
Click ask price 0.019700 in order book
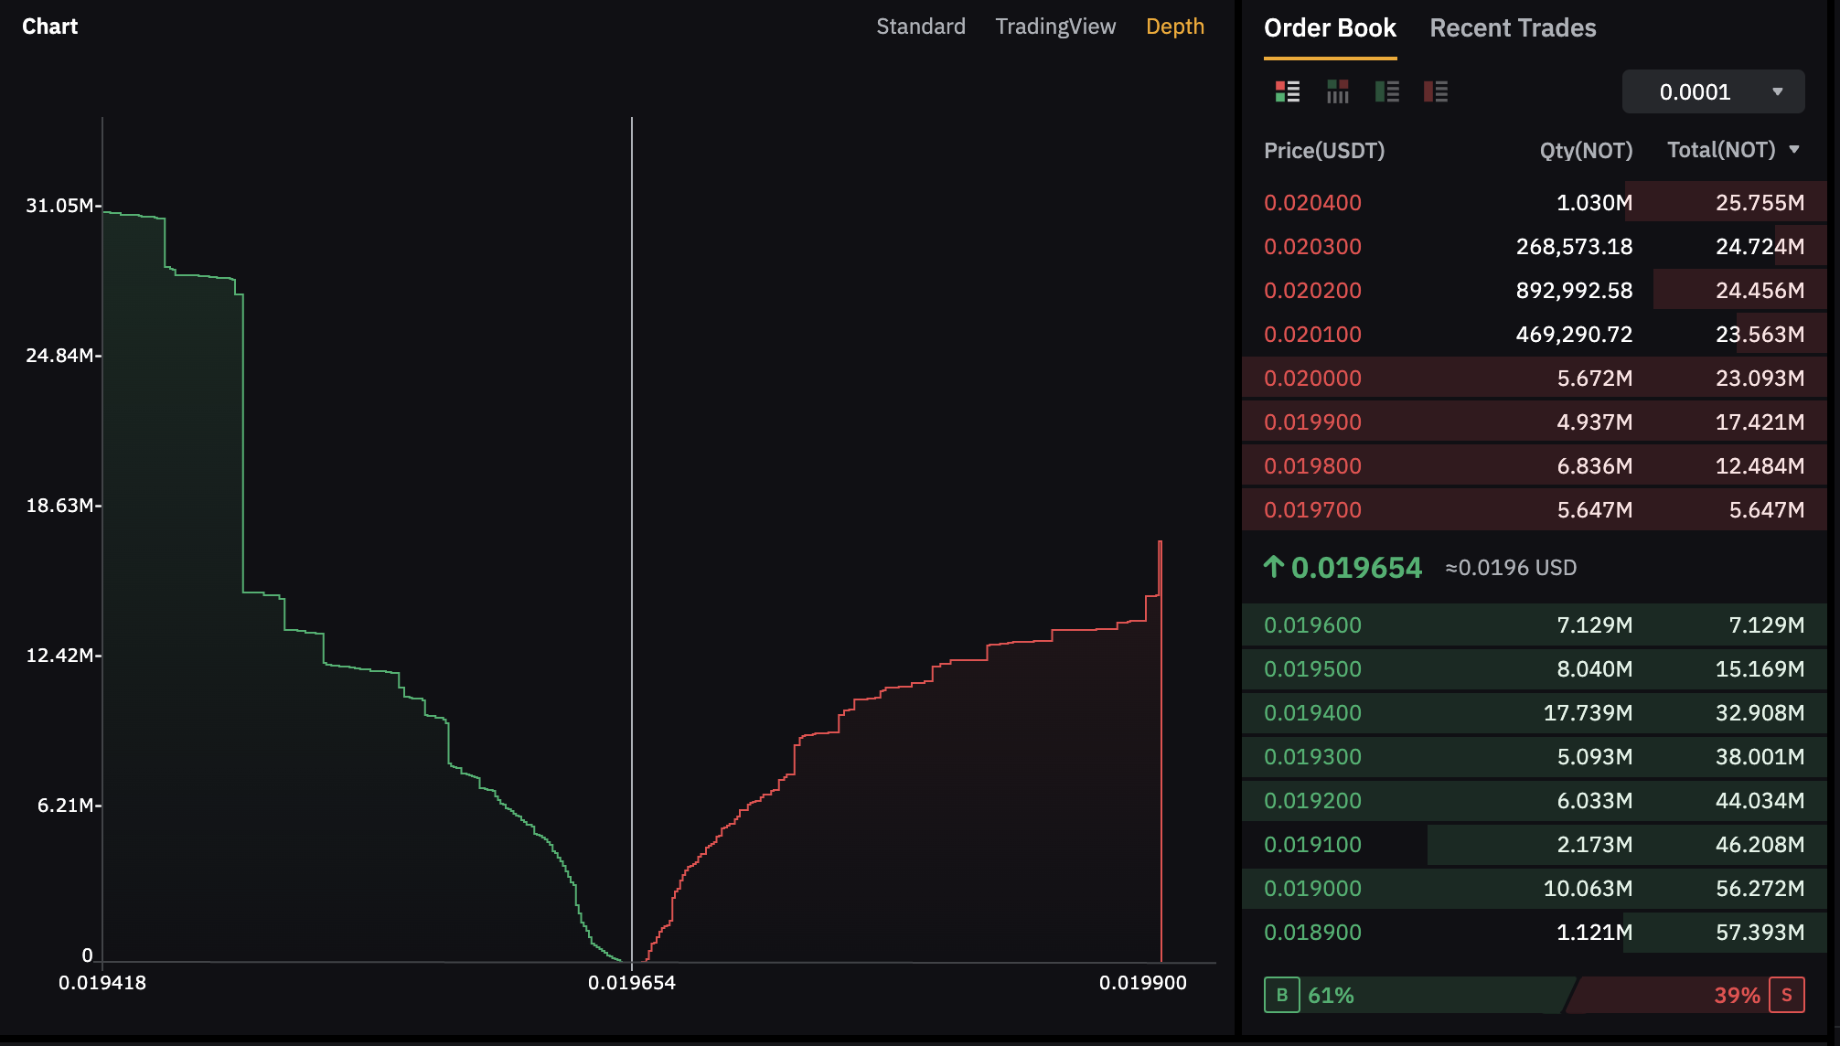click(x=1312, y=510)
